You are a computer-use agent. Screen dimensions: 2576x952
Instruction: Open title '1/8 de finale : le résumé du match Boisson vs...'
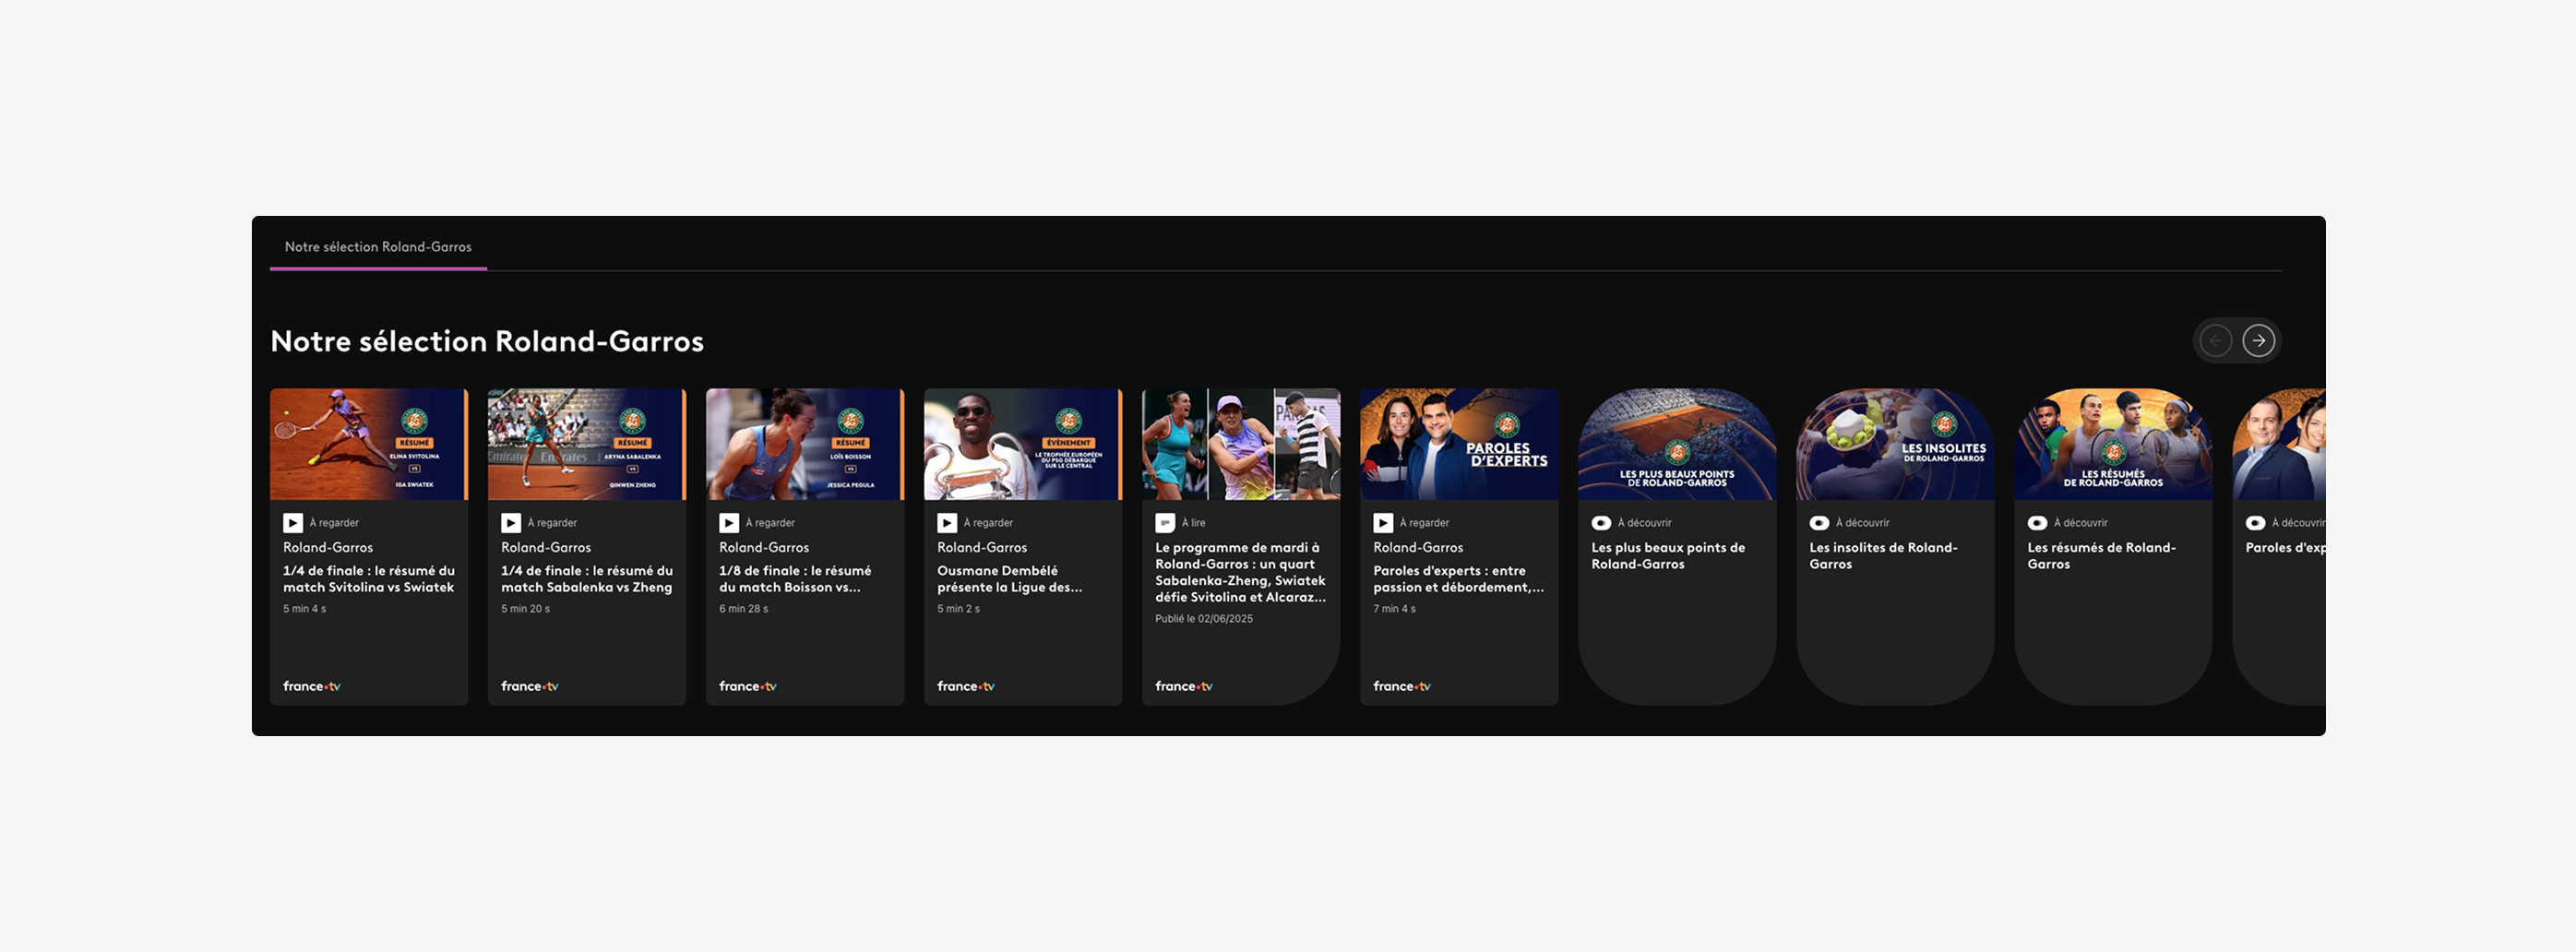[795, 579]
